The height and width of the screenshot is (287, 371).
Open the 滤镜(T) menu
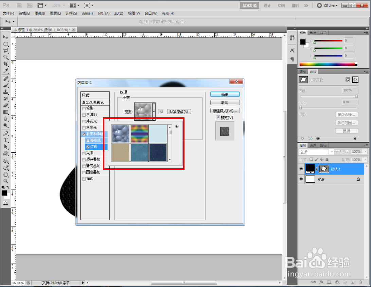(87, 14)
